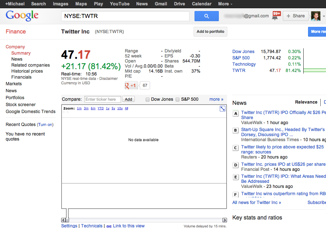
Task: Click news marker E icon
Action: point(236,177)
